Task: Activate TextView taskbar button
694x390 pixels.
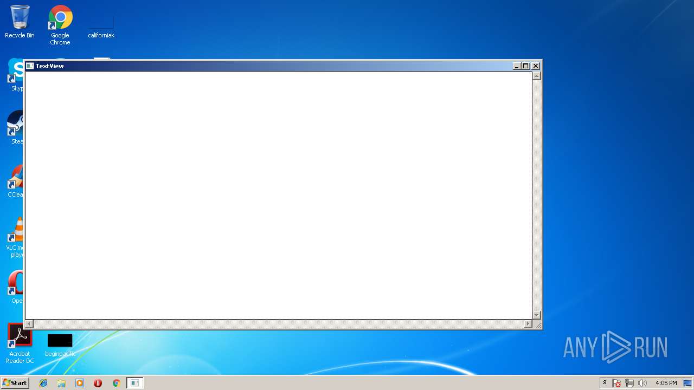Action: pos(134,383)
